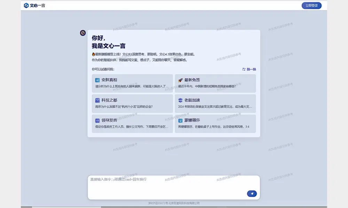This screenshot has width=348, height=208.
Task: Click the line starting 作为你的智能伙伴
Action: (x=140, y=60)
